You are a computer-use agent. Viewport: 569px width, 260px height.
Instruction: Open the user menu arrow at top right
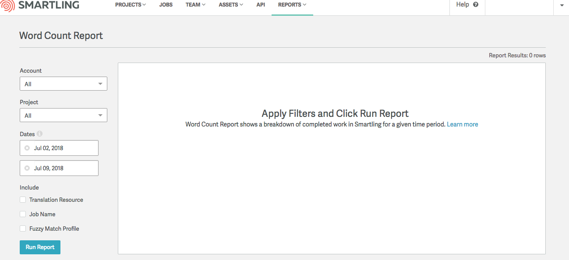click(x=562, y=5)
